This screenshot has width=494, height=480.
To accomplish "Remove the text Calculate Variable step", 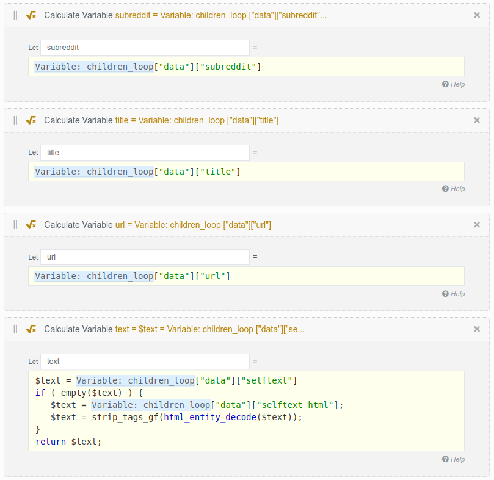I will 477,329.
